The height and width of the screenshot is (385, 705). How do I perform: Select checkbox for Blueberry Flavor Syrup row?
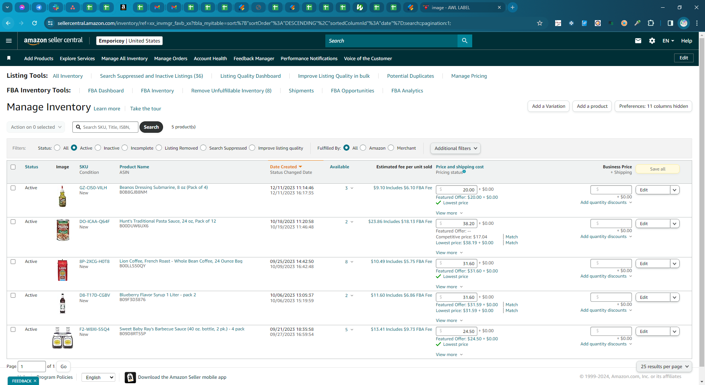click(13, 295)
